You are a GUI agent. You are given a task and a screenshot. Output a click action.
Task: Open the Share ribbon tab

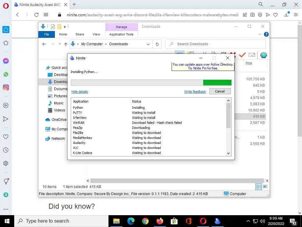[x=80, y=34]
